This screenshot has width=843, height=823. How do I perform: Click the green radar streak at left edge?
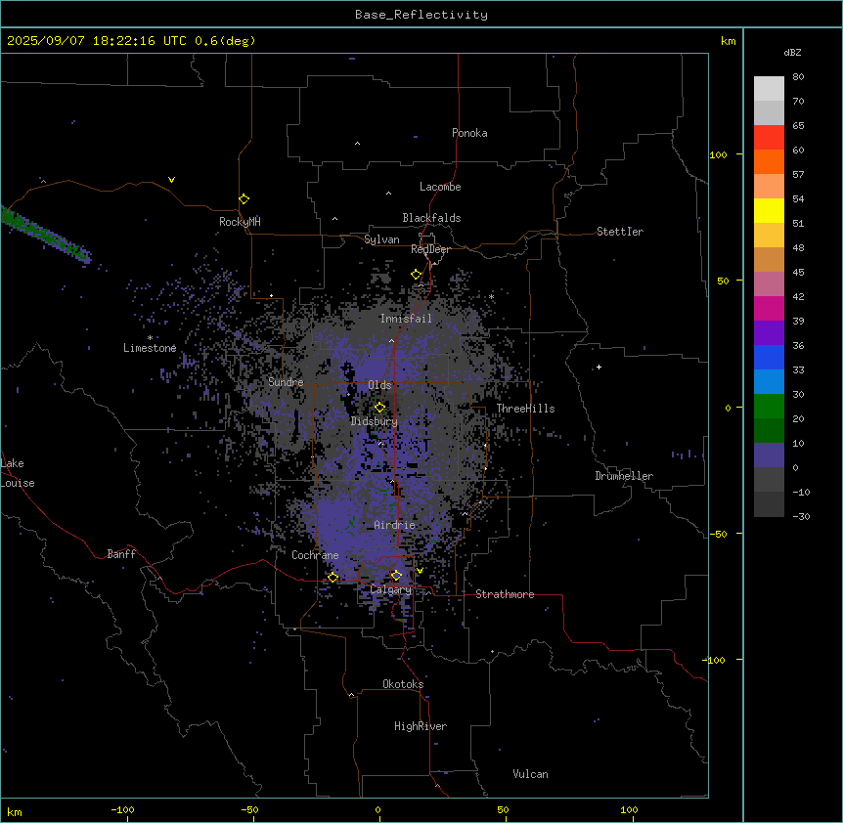point(43,234)
